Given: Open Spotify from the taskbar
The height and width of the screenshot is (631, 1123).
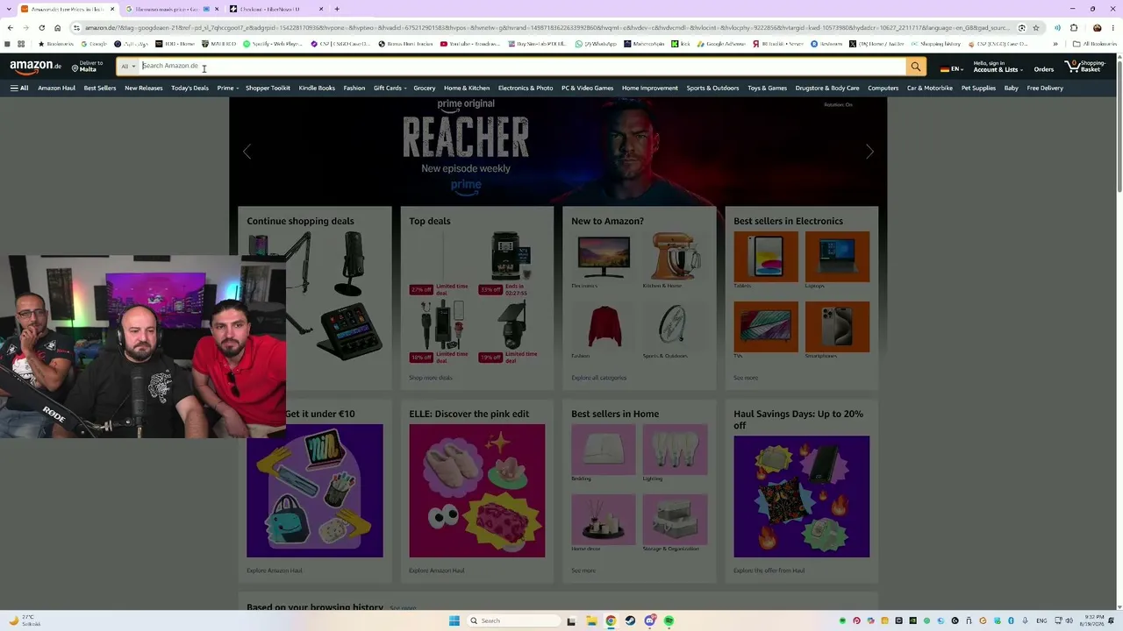Looking at the screenshot, I should point(669,620).
